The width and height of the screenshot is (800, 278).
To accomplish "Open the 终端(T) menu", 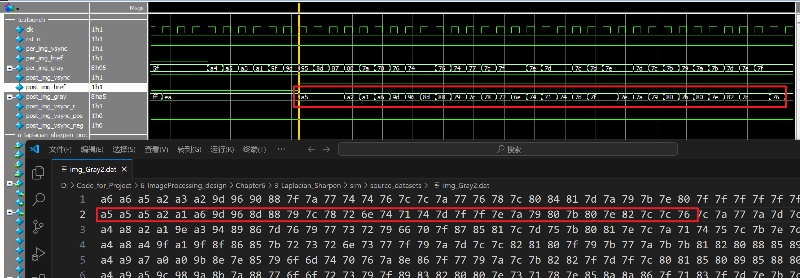I will coord(254,149).
